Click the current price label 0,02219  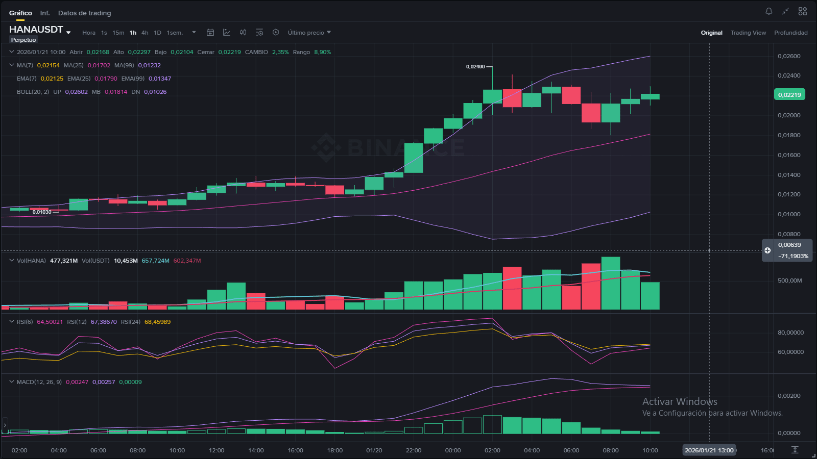(x=789, y=94)
